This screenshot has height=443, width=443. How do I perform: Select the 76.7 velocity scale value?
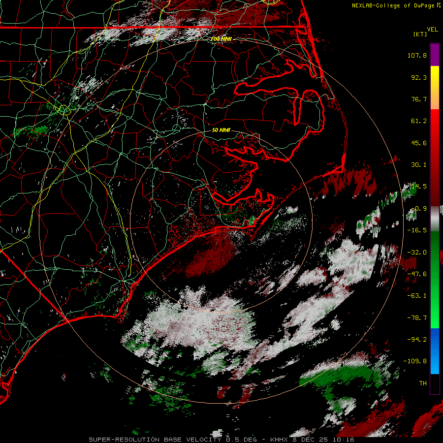pos(419,99)
